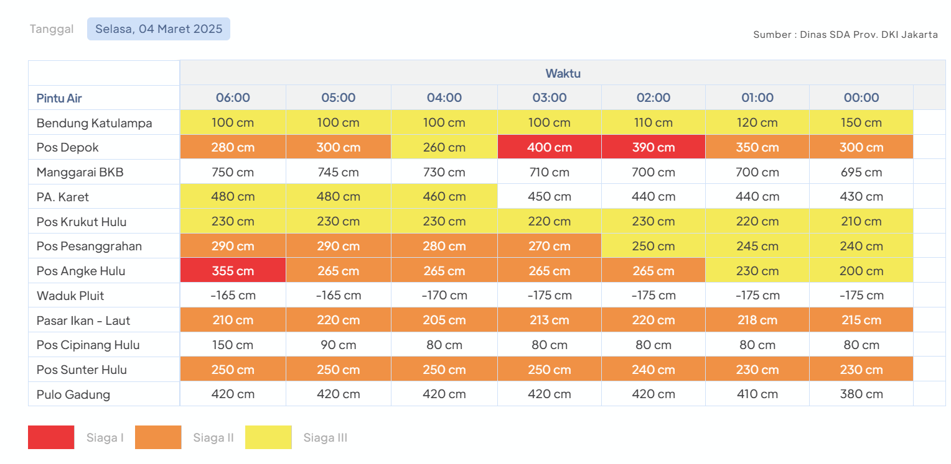The image size is (951, 464).
Task: Click the red Siaga I legend swatch
Action: tap(51, 437)
